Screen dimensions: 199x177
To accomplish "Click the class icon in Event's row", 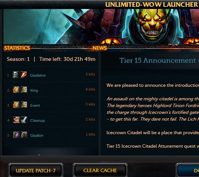I will pyautogui.click(x=24, y=105).
